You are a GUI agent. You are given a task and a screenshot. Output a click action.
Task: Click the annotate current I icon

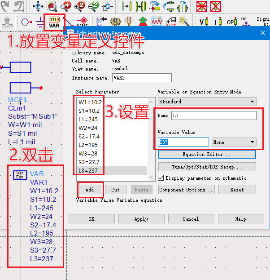point(218,22)
